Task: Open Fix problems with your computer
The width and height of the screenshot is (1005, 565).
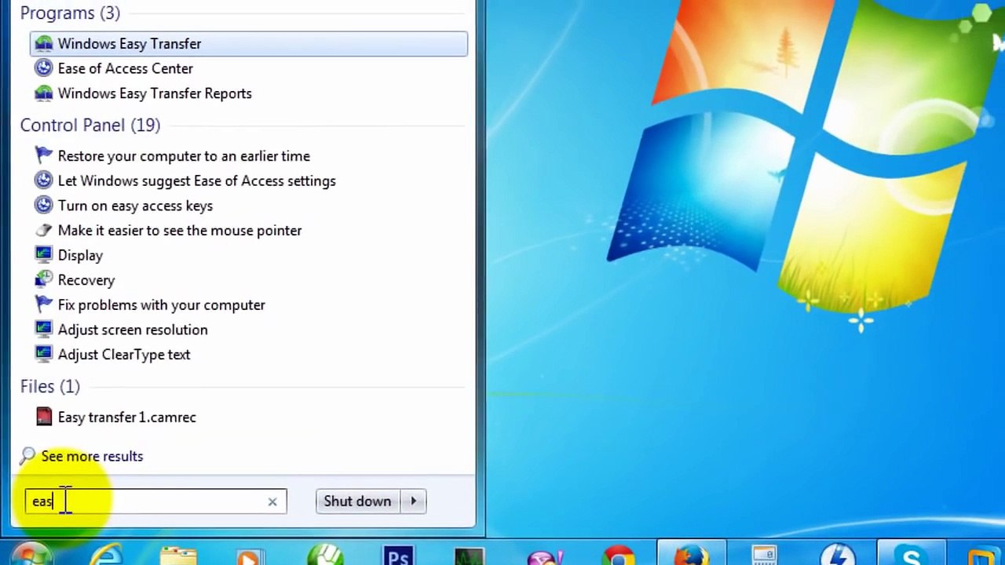Action: [161, 305]
